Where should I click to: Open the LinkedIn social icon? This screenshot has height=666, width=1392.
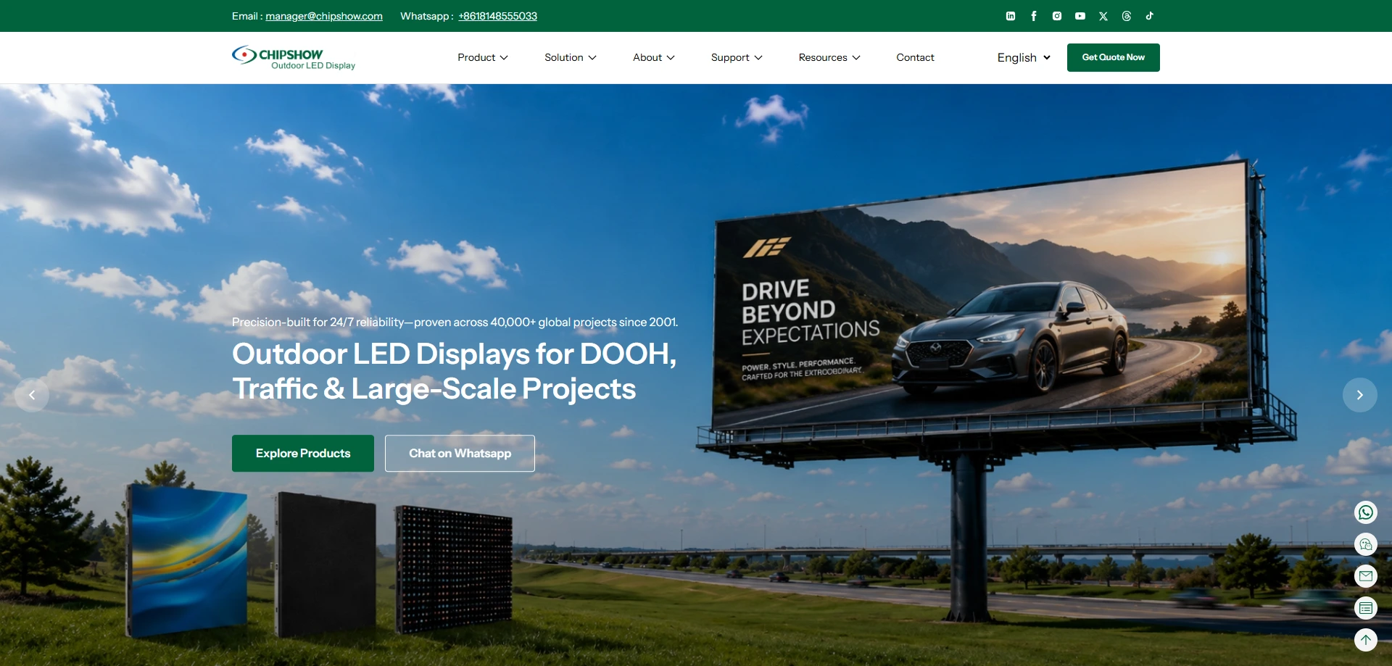coord(1011,16)
